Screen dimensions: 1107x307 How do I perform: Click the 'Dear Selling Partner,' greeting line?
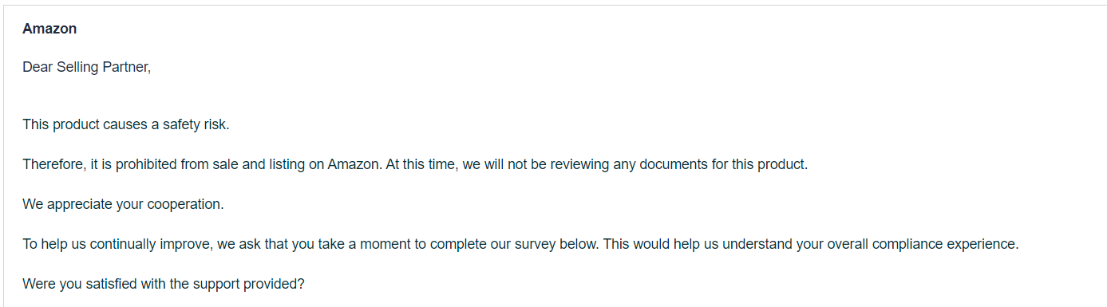(87, 68)
